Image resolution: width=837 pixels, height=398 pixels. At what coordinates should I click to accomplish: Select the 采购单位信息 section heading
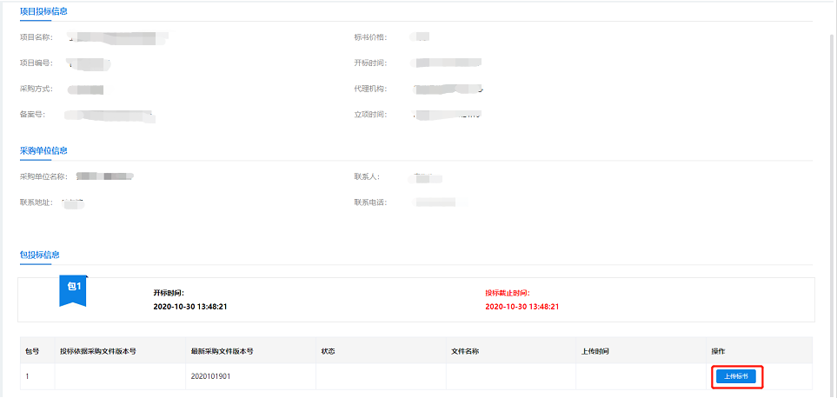(x=44, y=150)
